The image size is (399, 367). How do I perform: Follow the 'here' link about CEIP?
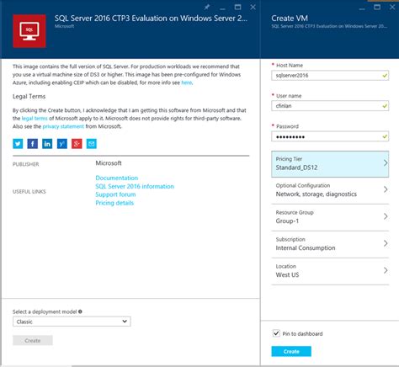click(187, 82)
